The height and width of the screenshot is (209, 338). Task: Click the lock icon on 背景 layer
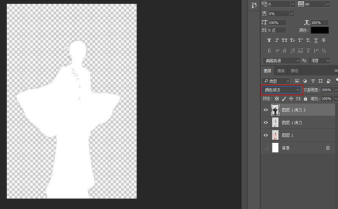328,148
